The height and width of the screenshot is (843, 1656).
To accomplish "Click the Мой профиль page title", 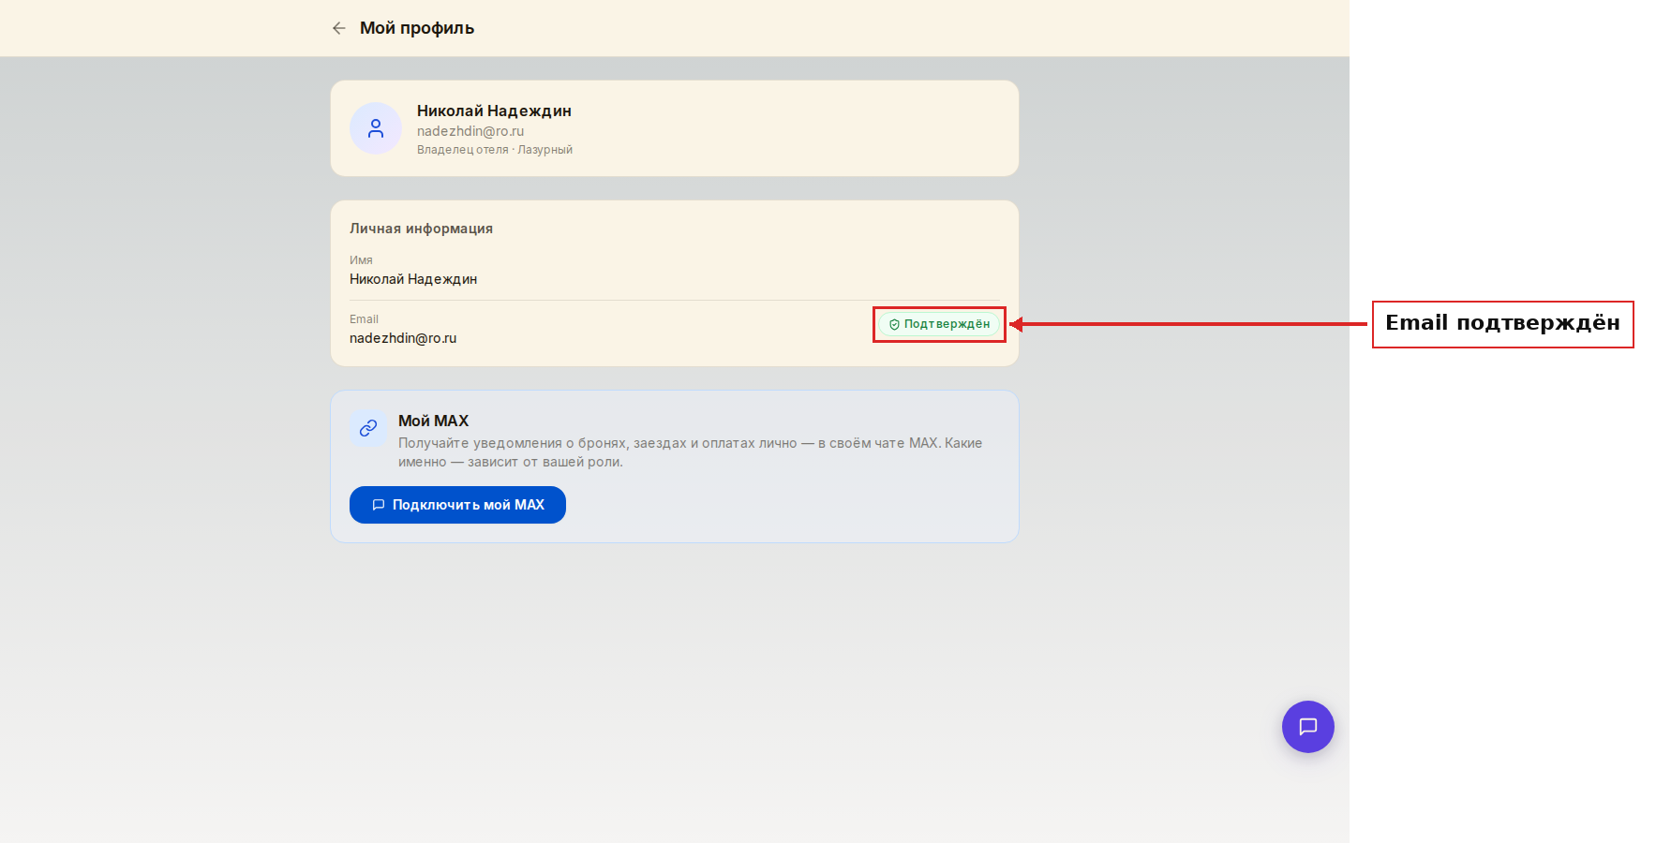I will click(x=417, y=28).
